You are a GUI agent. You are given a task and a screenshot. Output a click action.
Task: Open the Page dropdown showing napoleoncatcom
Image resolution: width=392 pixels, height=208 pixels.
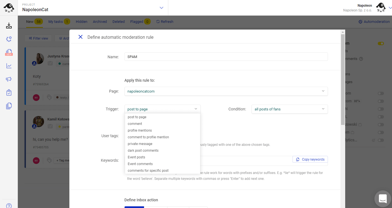pyautogui.click(x=226, y=91)
